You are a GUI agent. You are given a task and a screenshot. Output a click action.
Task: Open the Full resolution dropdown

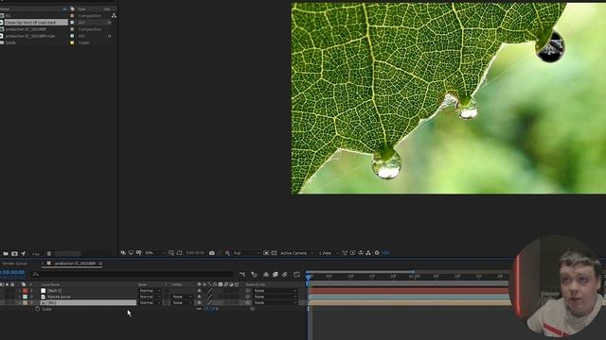pos(246,253)
